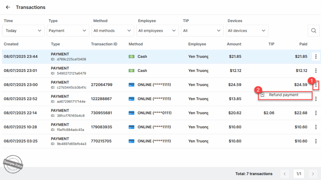This screenshot has width=321, height=180.
Task: Open the Type filter dropdown showing Payment
Action: pyautogui.click(x=68, y=31)
